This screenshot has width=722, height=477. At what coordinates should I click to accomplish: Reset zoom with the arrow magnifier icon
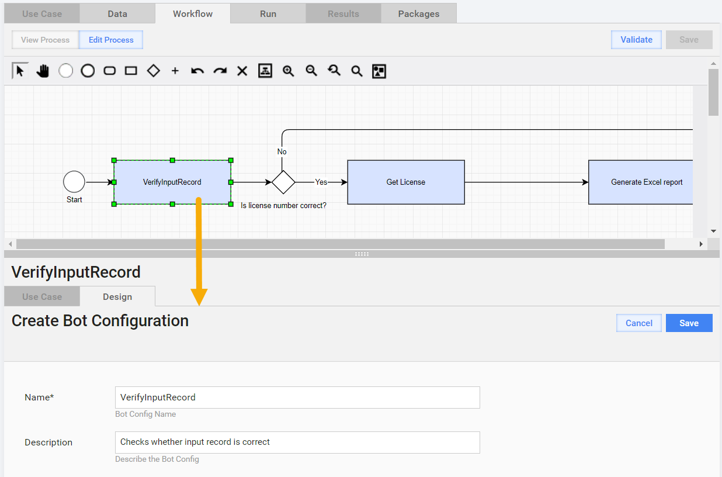334,71
